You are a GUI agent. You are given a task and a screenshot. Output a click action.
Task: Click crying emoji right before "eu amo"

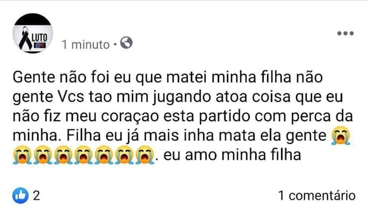[x=145, y=156]
